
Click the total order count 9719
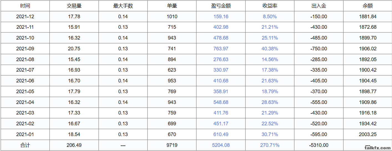tap(172, 145)
